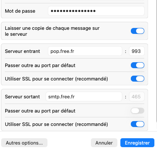157x152 pixels.
Task: Click the incoming port field showing 993
Action: coord(137,51)
